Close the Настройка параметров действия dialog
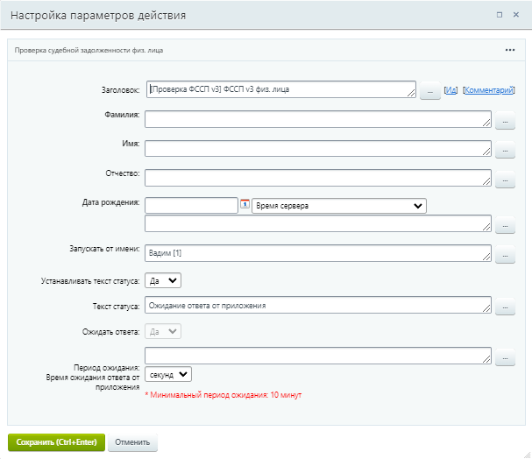The image size is (532, 459). (x=517, y=15)
